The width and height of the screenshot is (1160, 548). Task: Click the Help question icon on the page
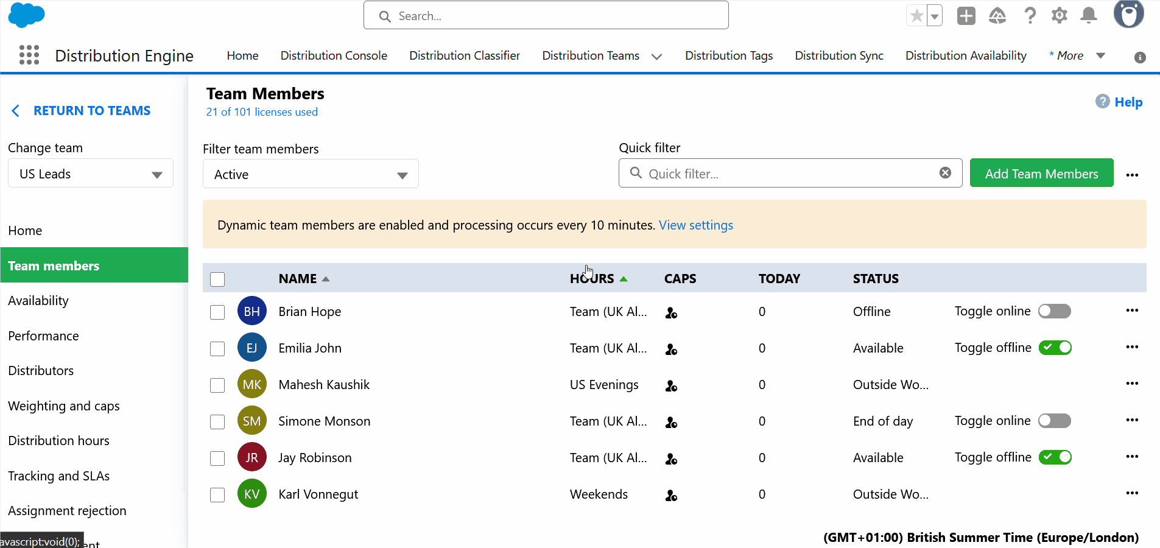point(1103,102)
